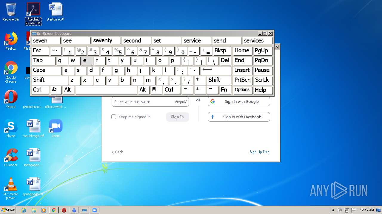This screenshot has width=382, height=214.
Task: Pick the prediction word 'second'
Action: (x=136, y=41)
